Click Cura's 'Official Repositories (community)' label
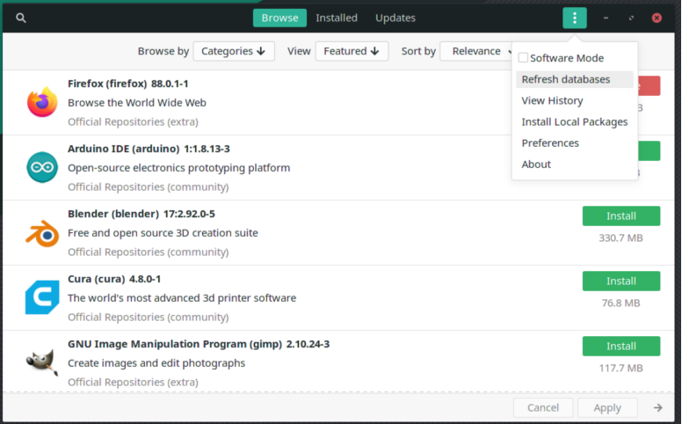 (148, 318)
